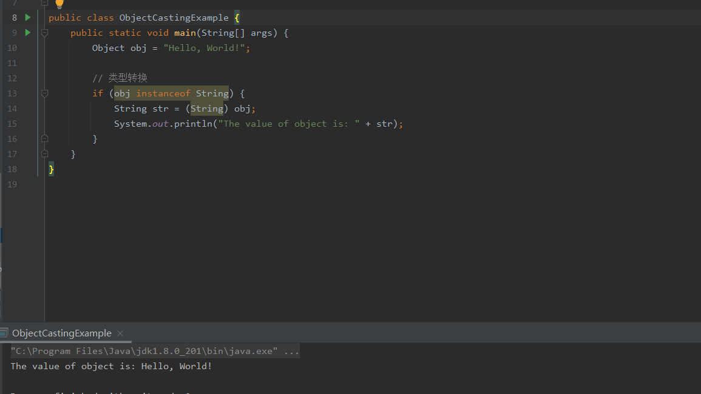Click the Chinese comment on line 12
Viewport: 701px width, 394px height.
pyautogui.click(x=120, y=78)
